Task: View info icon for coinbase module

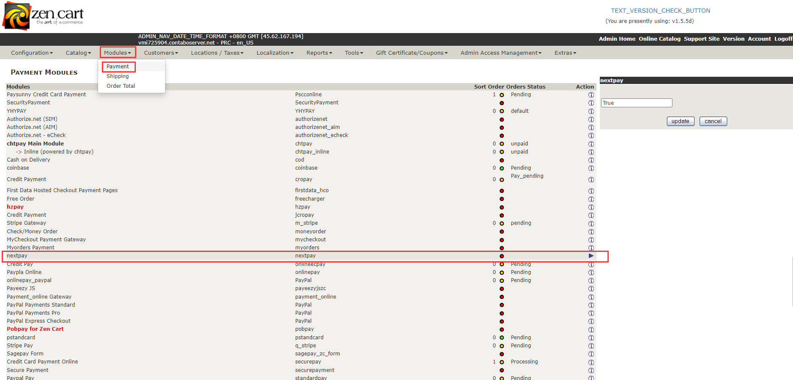Action: 591,168
